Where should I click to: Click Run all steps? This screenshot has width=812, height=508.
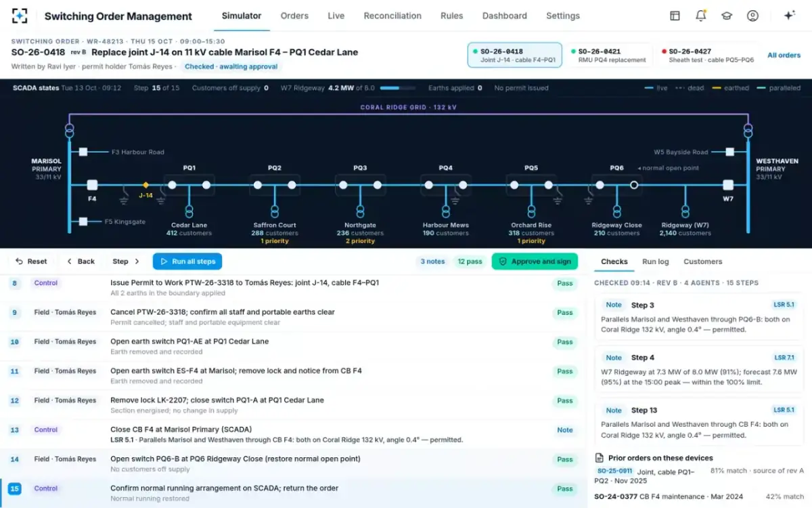(x=187, y=261)
